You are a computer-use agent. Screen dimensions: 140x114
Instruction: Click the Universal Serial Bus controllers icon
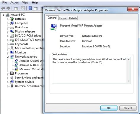pos(12,86)
